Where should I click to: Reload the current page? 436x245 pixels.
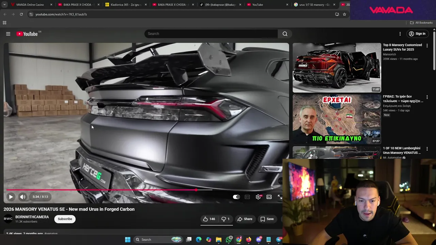(x=21, y=14)
